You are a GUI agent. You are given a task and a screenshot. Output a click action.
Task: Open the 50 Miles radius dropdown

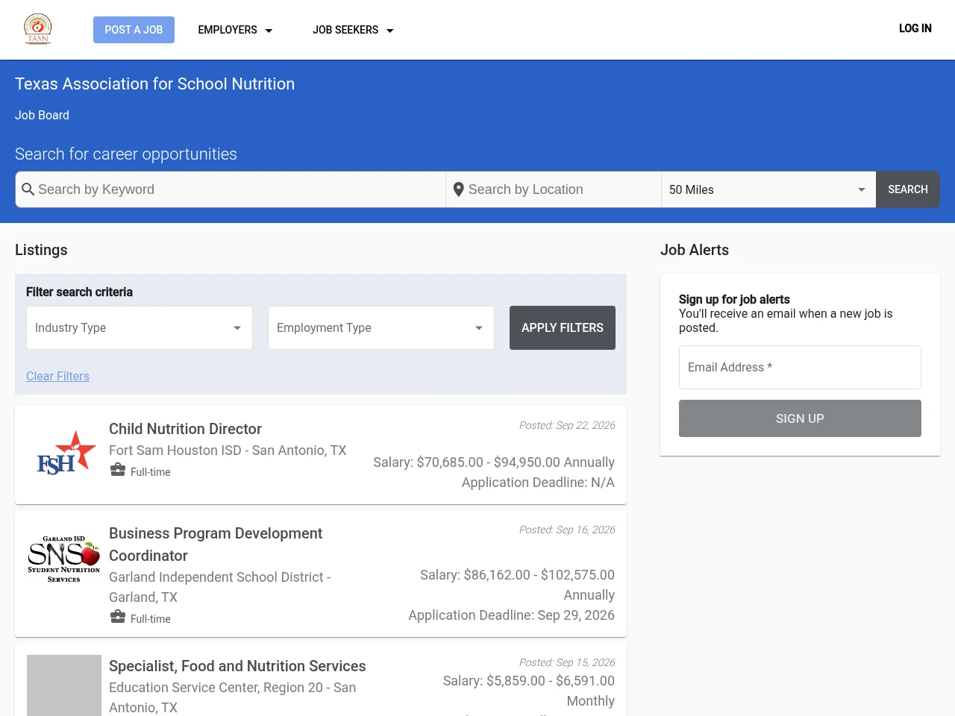tap(768, 189)
